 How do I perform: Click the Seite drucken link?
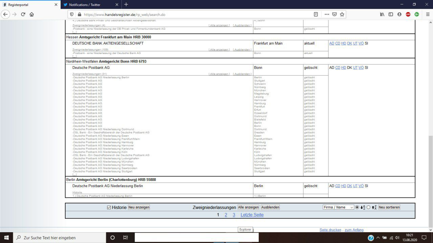(x=331, y=230)
